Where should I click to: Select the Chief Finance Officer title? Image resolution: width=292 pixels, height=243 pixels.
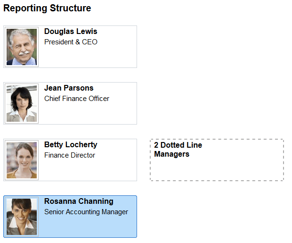(77, 99)
